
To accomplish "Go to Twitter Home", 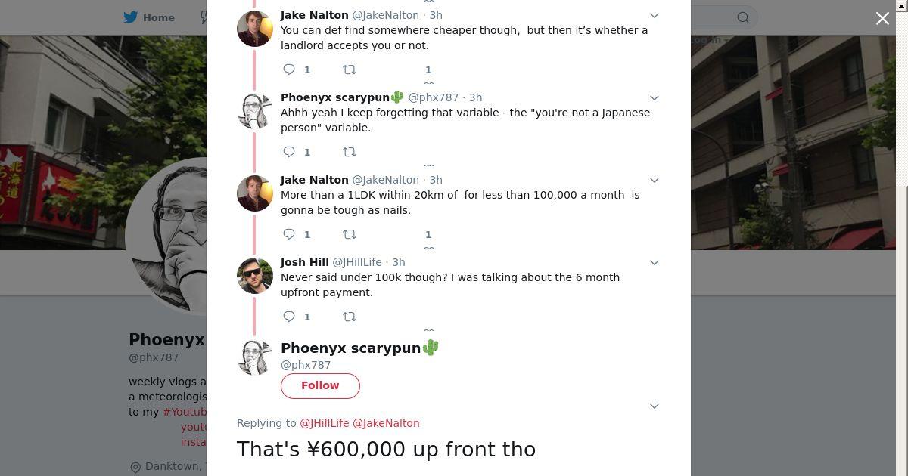I will (149, 17).
